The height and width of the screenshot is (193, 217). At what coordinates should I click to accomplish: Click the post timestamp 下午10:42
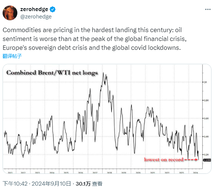pyautogui.click(x=15, y=184)
